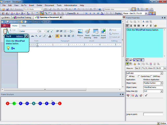Image resolution: width=167 pixels, height=125 pixels.
Task: Click the Actions link in Try It bubble
Action: pyautogui.click(x=19, y=36)
